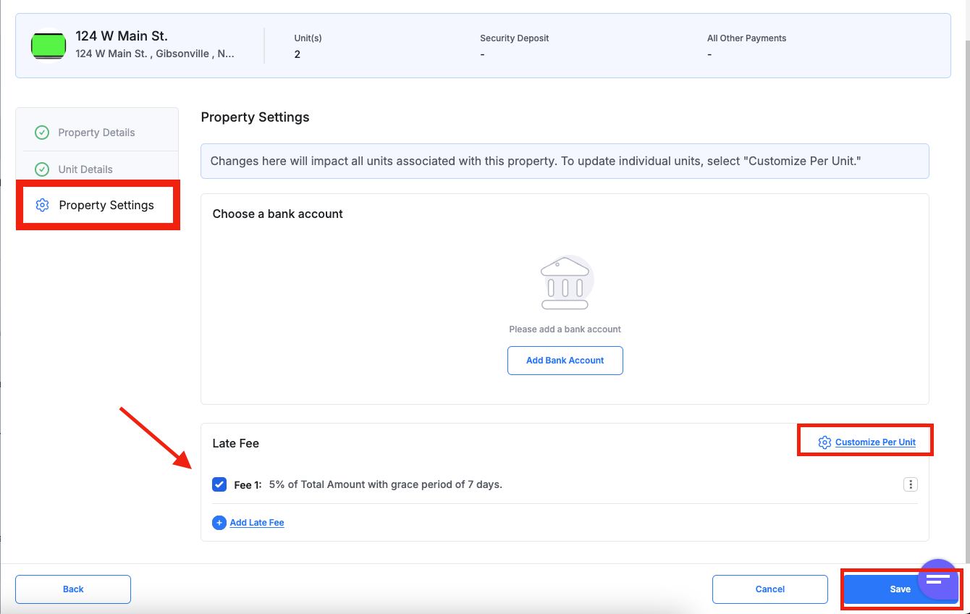970x614 pixels.
Task: Click the bank building illustration icon
Action: pyautogui.click(x=565, y=283)
